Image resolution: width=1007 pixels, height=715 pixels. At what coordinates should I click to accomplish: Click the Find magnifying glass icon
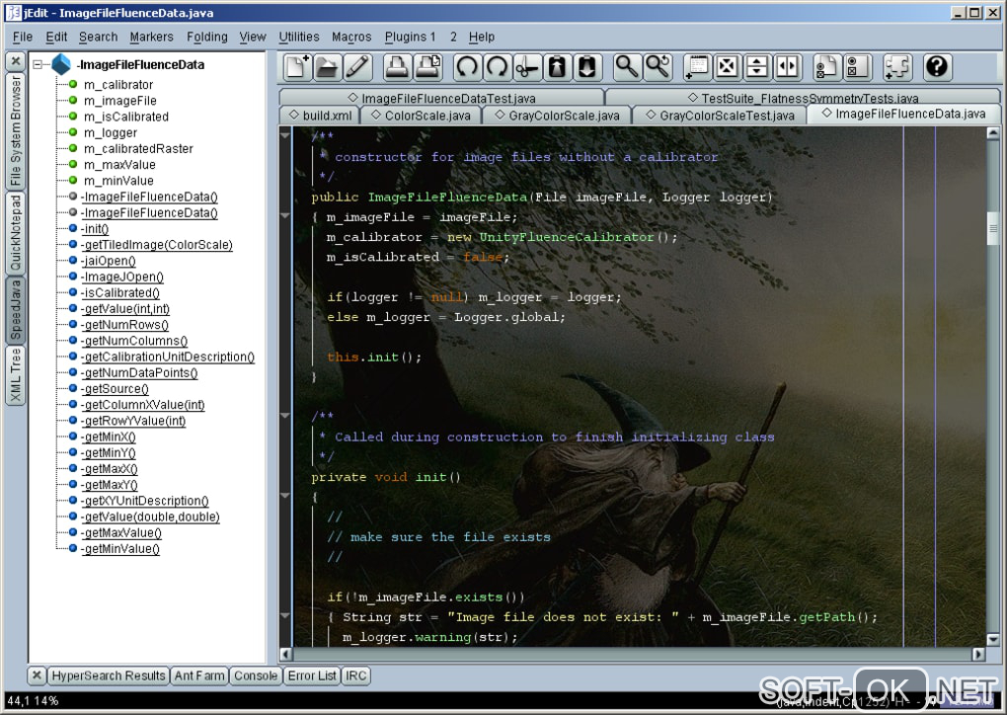click(627, 67)
